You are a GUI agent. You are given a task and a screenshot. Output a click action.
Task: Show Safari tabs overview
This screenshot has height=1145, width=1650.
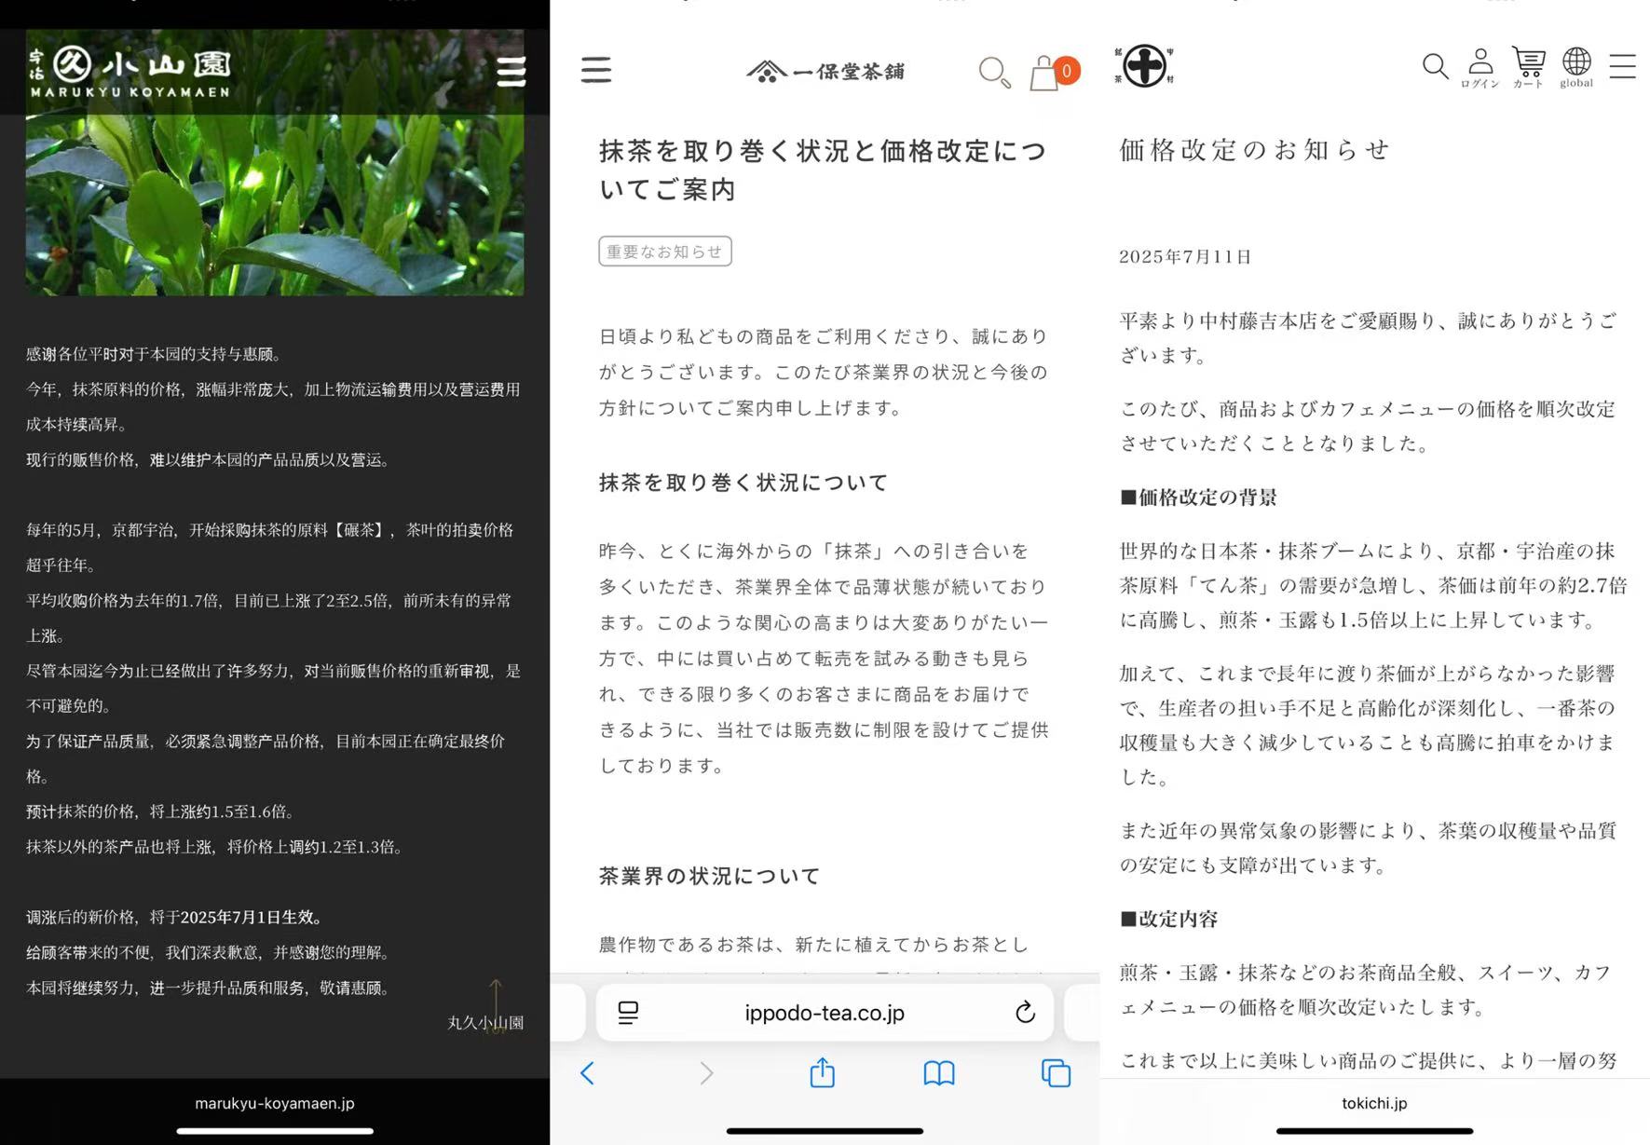click(x=1056, y=1073)
